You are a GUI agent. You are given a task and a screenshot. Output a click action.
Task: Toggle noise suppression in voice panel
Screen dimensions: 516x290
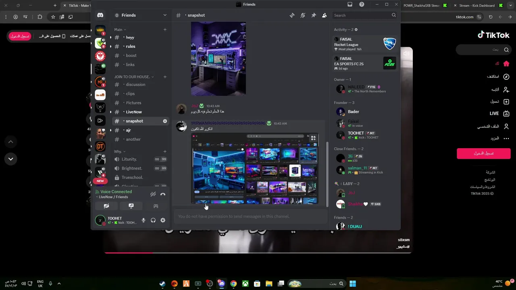coord(153,194)
